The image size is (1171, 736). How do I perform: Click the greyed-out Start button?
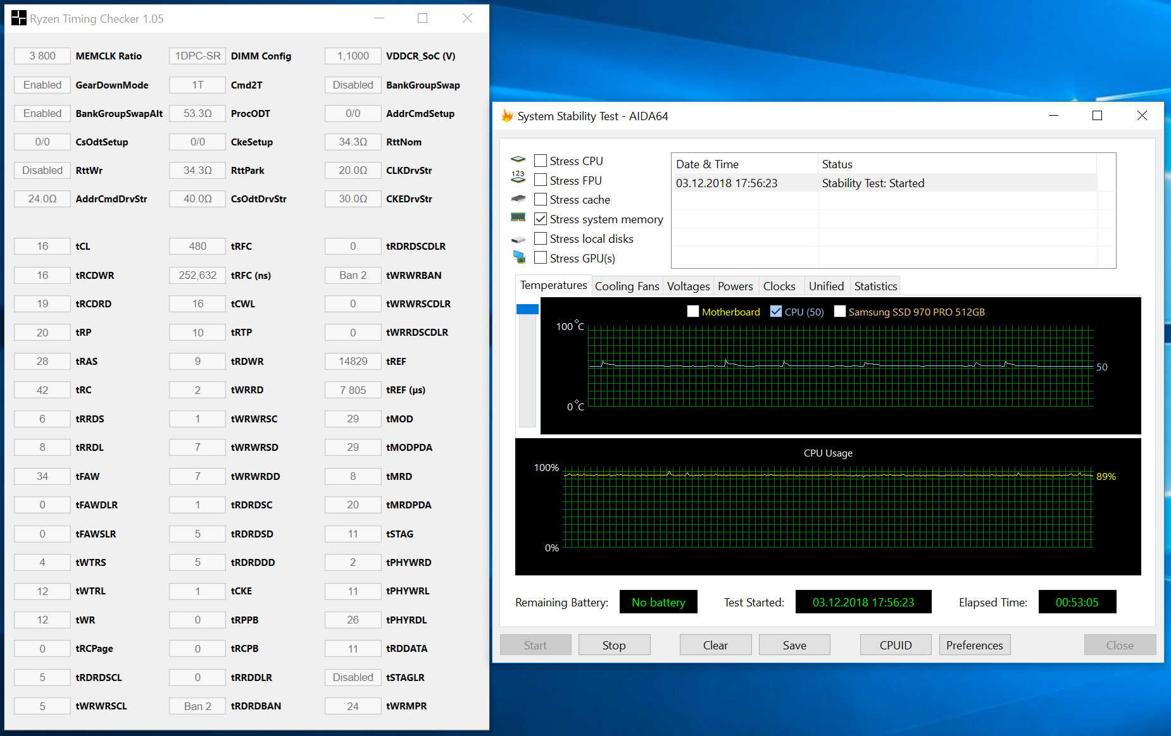tap(535, 645)
